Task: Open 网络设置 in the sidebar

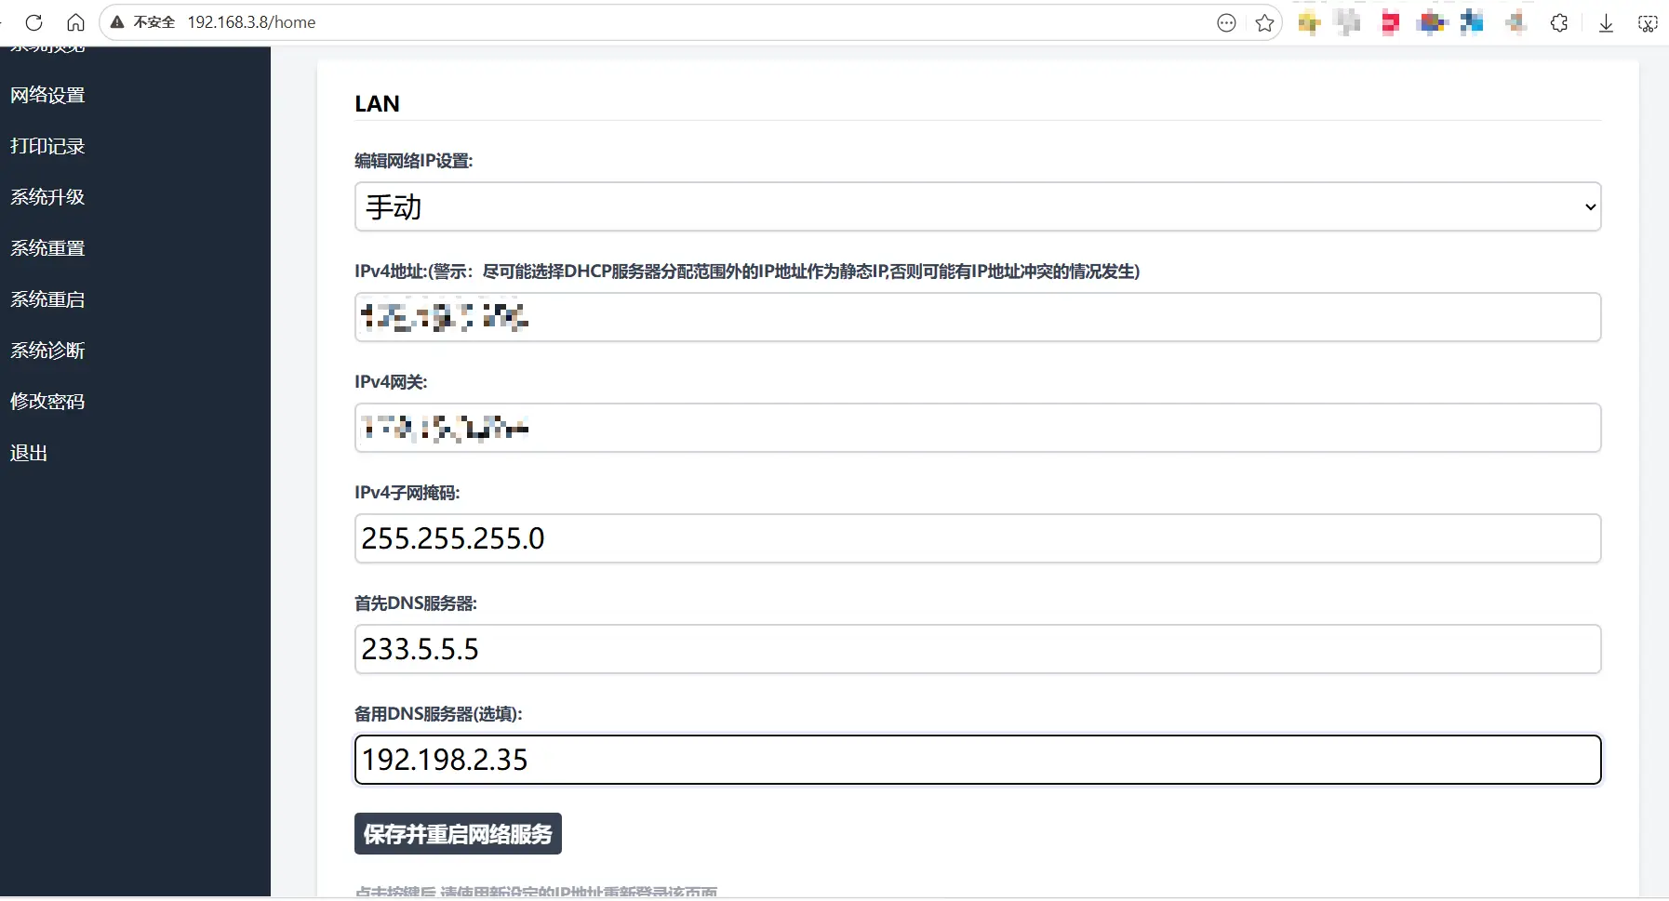Action: 47,95
